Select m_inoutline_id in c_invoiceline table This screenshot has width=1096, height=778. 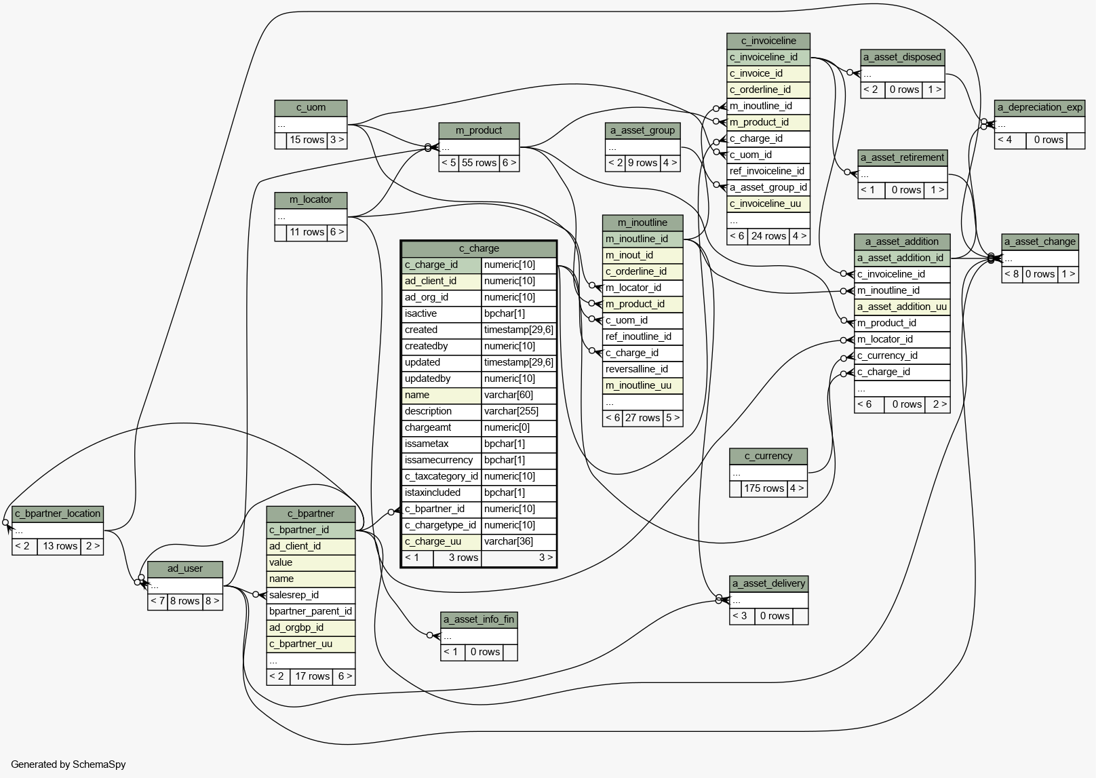coord(768,106)
